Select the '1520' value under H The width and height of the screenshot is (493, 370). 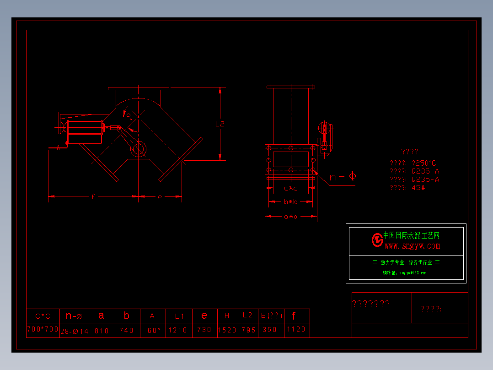click(227, 330)
